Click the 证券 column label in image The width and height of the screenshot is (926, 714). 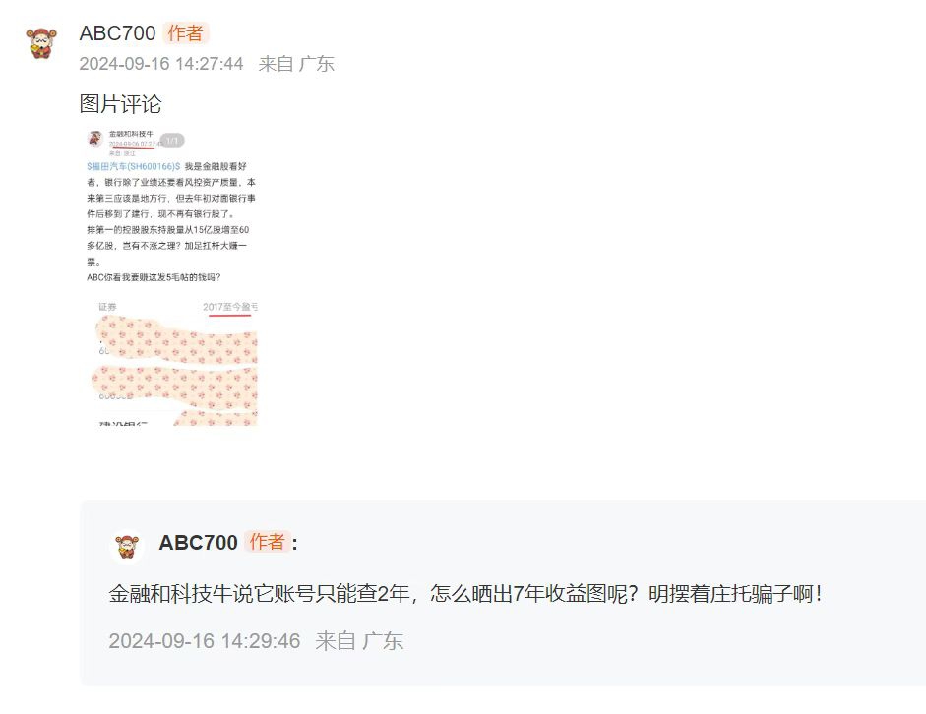(x=107, y=307)
